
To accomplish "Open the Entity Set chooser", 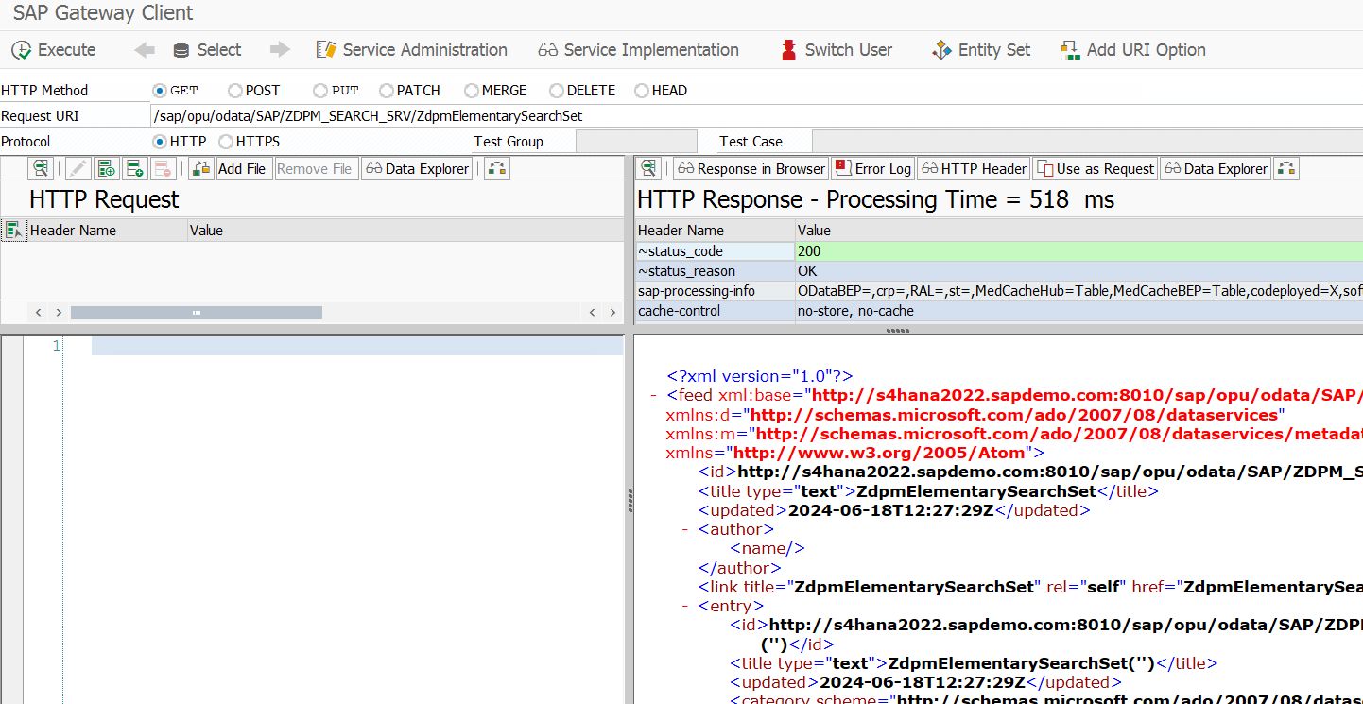I will [x=981, y=50].
